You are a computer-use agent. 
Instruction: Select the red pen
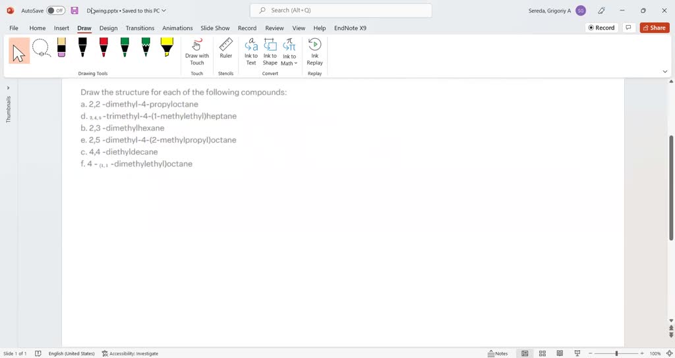pos(103,47)
